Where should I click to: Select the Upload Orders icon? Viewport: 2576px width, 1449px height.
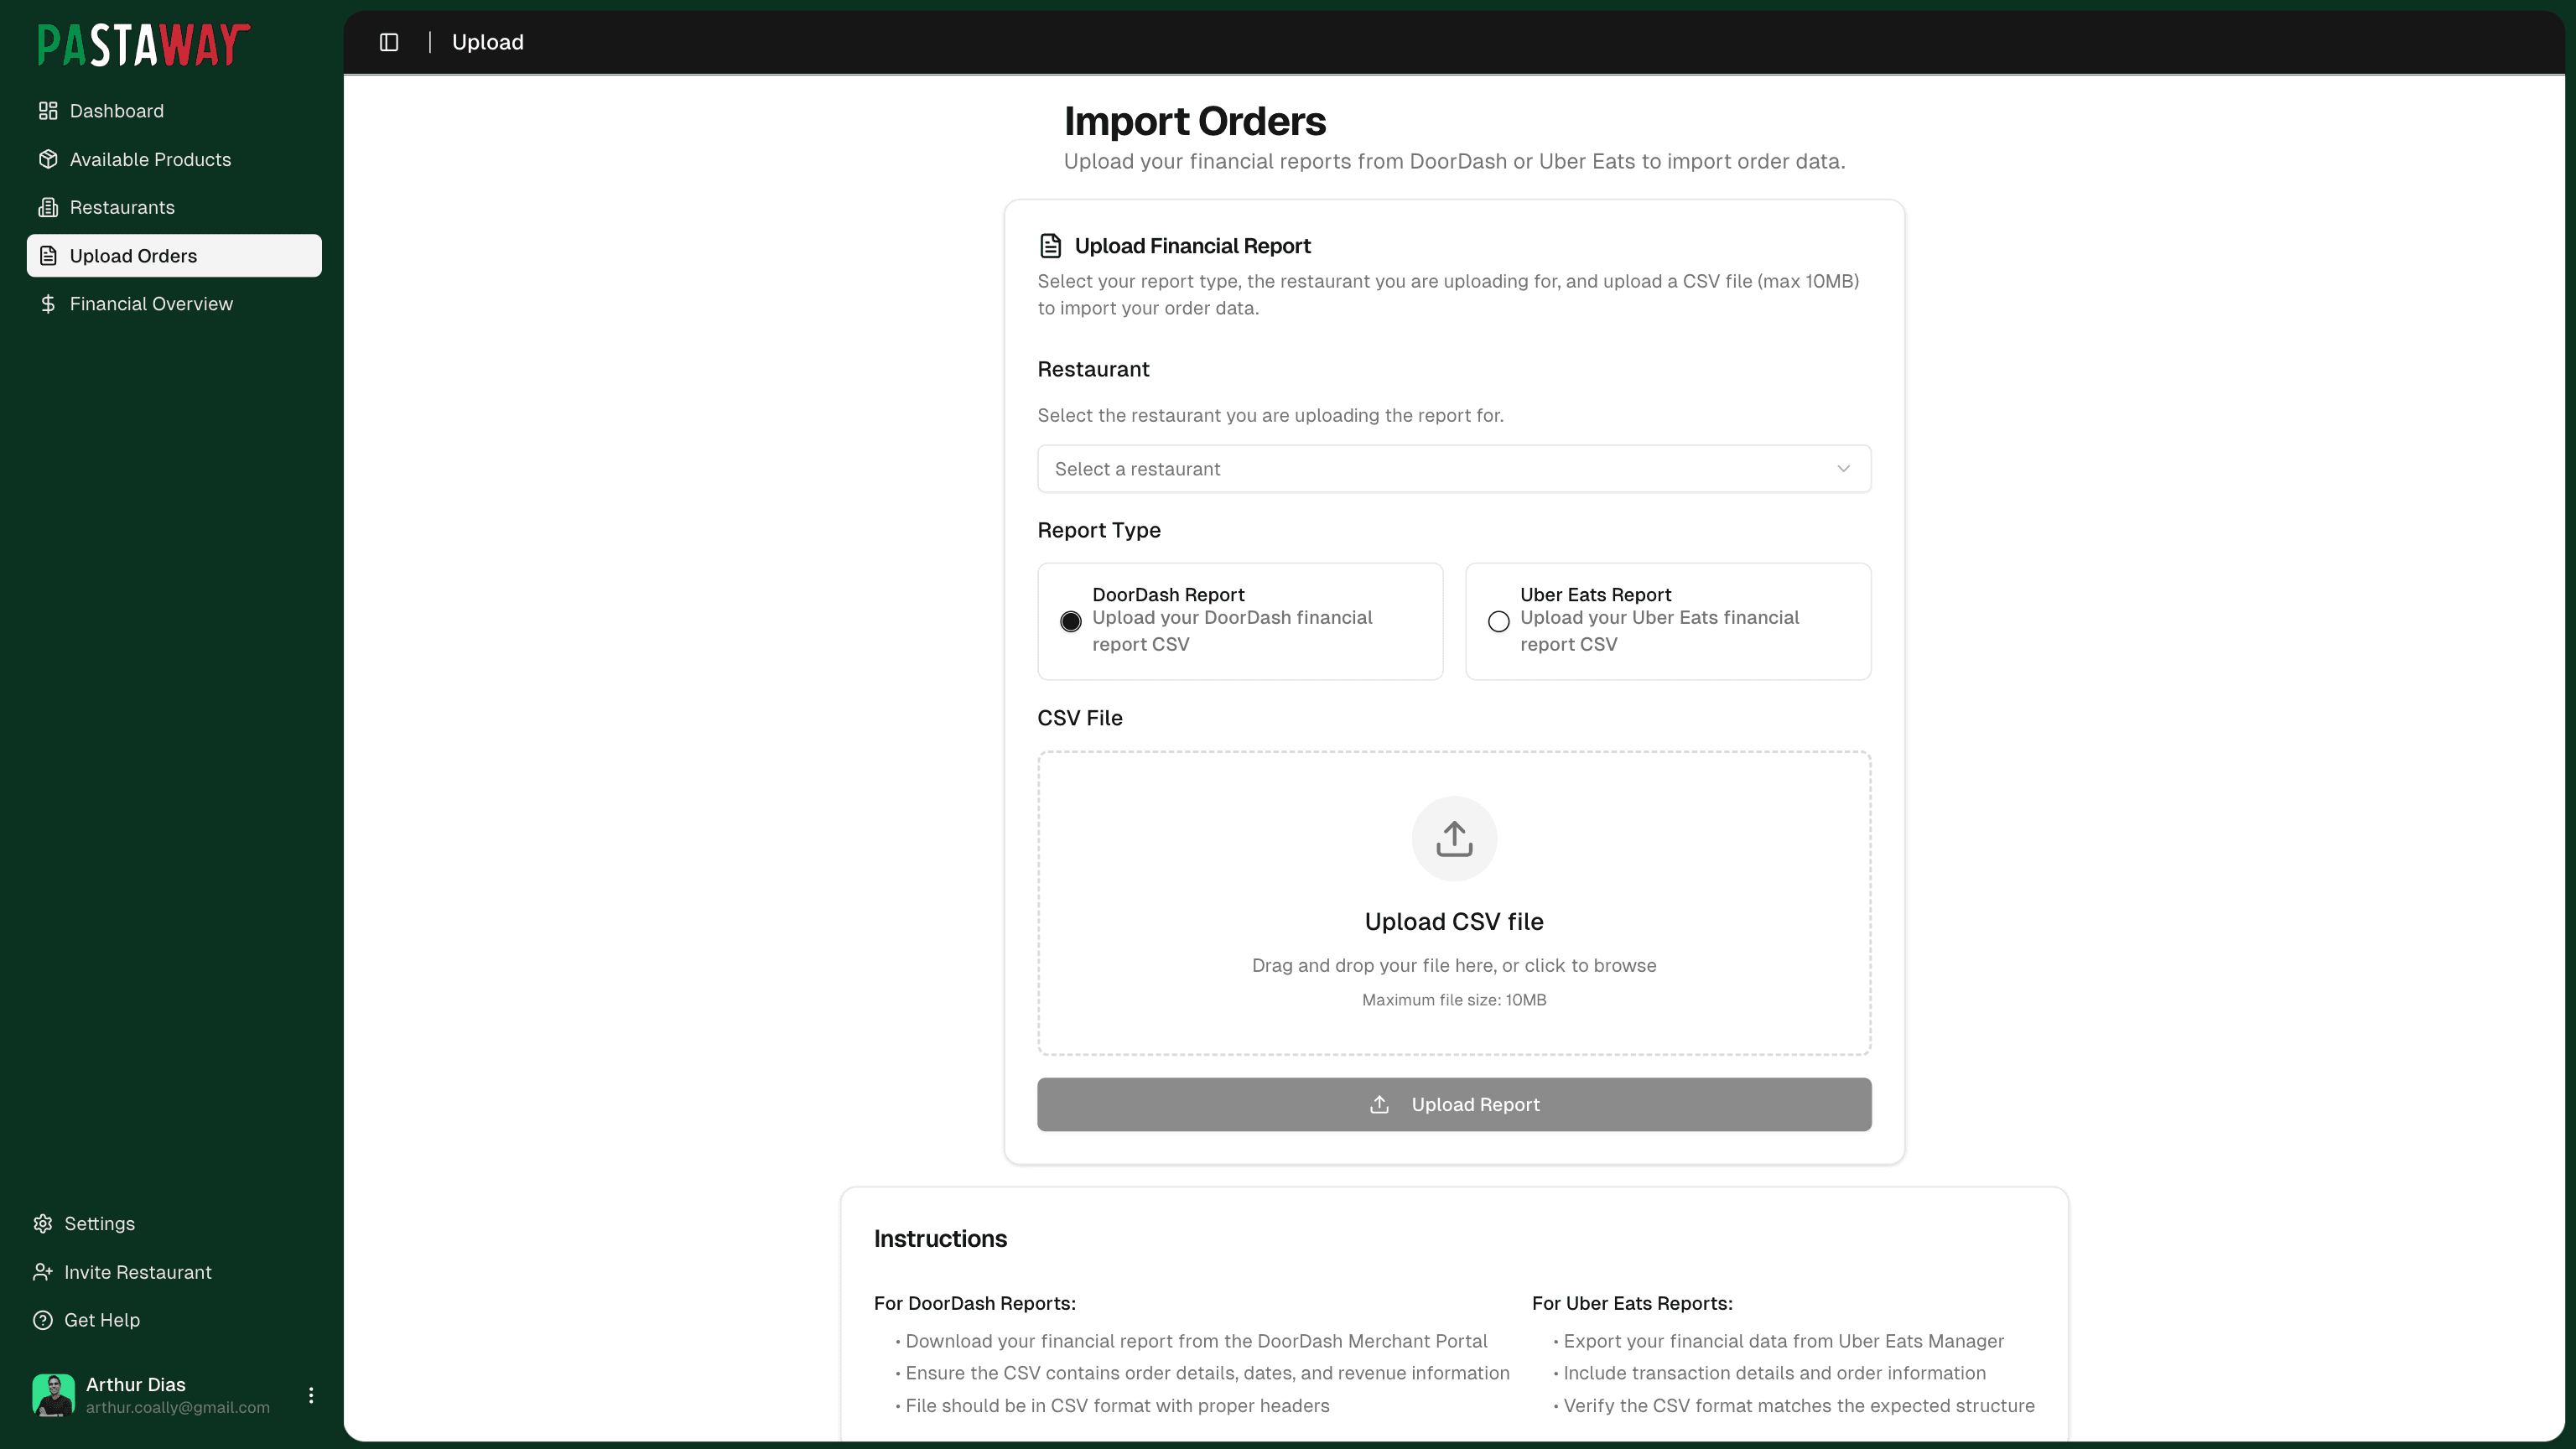coord(48,255)
